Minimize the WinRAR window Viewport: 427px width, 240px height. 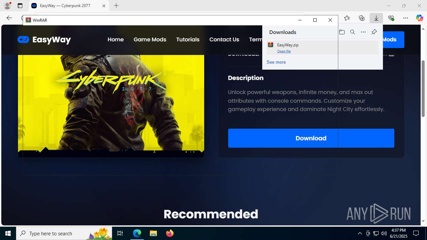[300, 20]
